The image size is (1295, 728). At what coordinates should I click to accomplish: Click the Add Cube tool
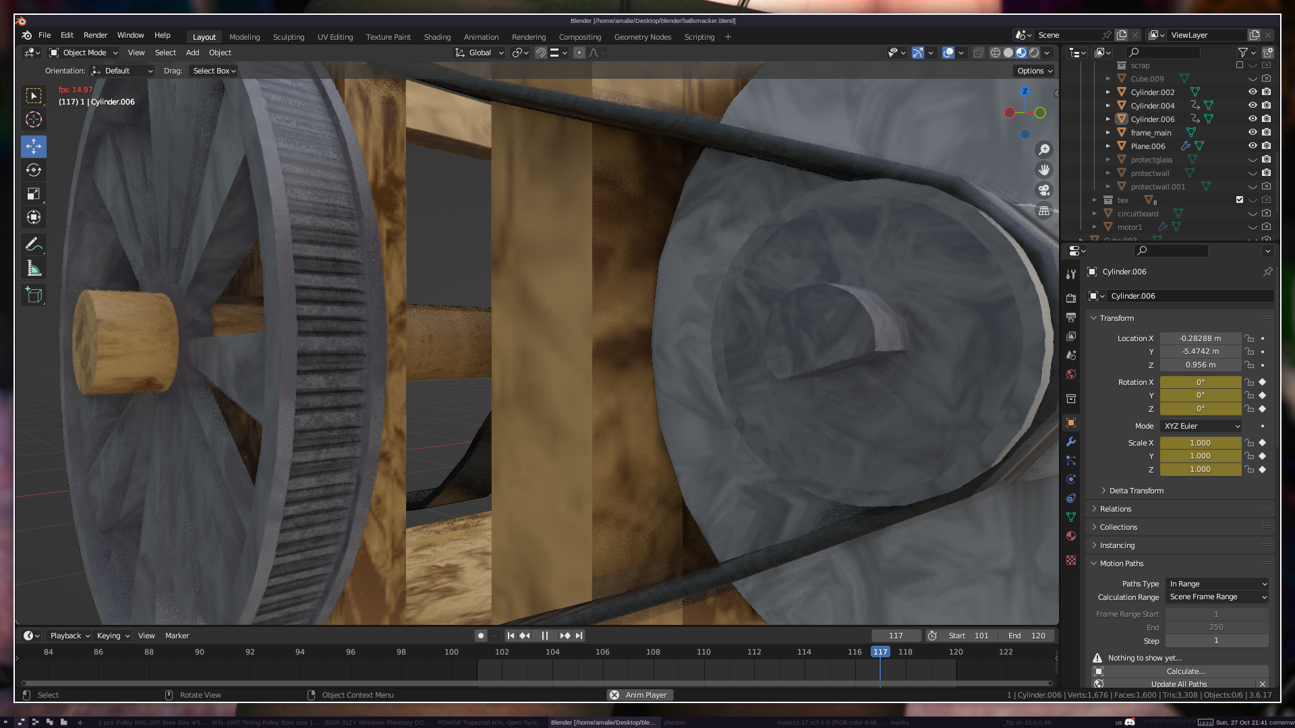point(34,295)
